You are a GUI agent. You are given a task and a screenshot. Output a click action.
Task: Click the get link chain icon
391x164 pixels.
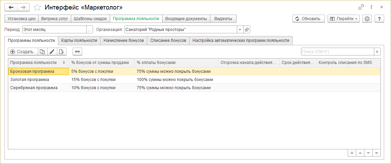(x=361, y=7)
